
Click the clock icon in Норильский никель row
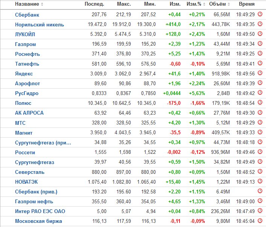point(260,24)
